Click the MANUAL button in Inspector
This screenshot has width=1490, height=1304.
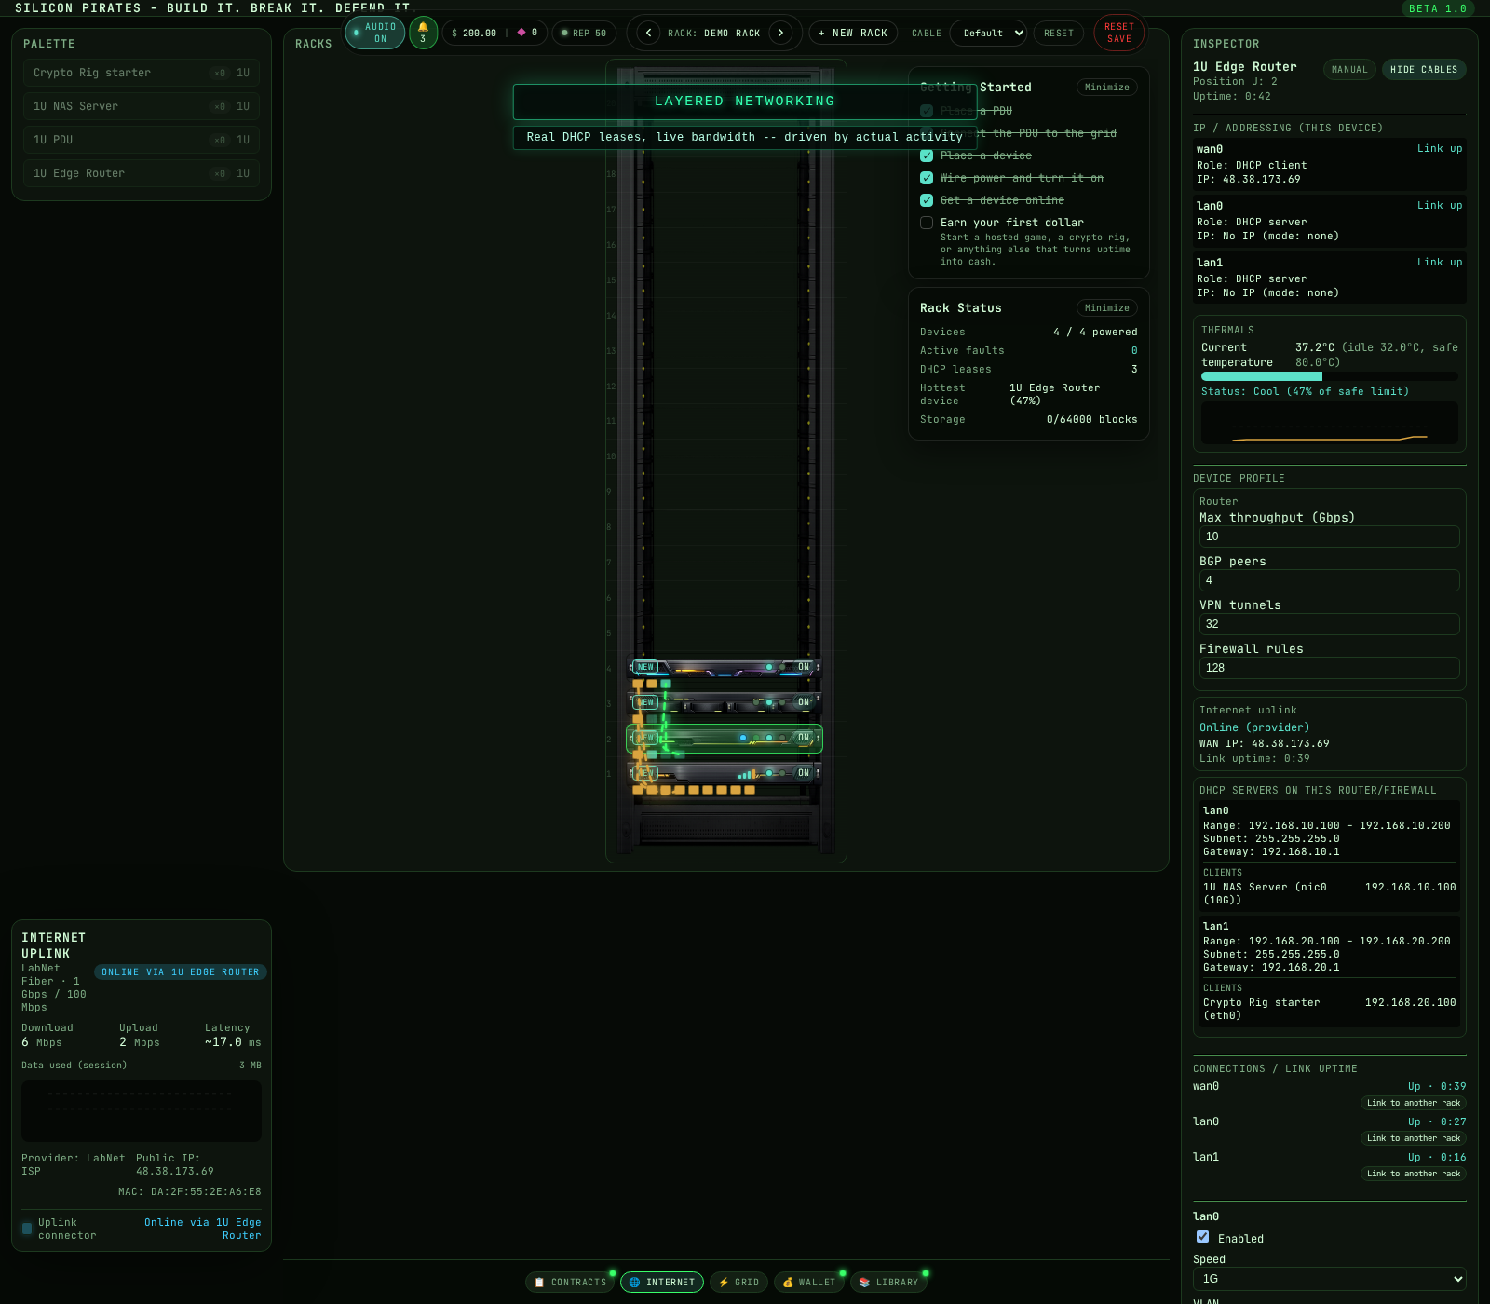[1349, 70]
